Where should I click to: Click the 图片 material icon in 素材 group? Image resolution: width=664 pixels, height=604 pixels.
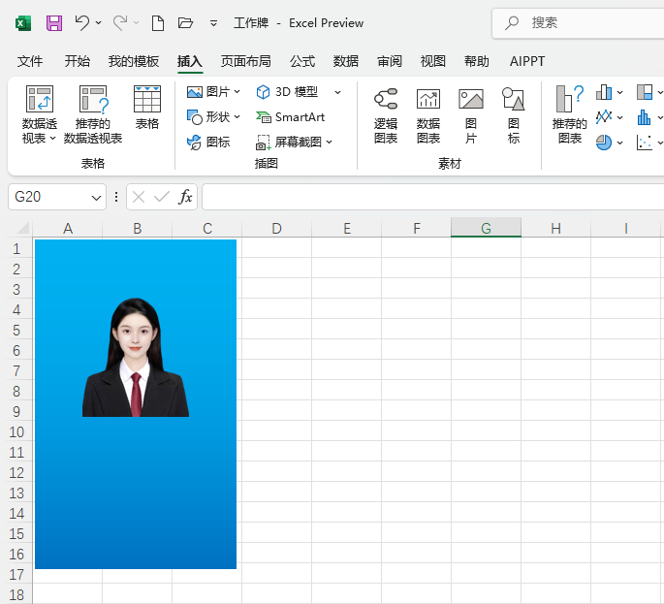pyautogui.click(x=471, y=99)
